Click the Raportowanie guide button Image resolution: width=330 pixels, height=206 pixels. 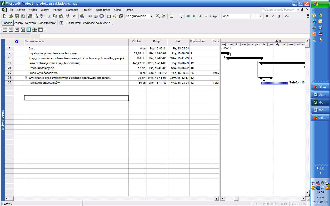[x=47, y=23]
